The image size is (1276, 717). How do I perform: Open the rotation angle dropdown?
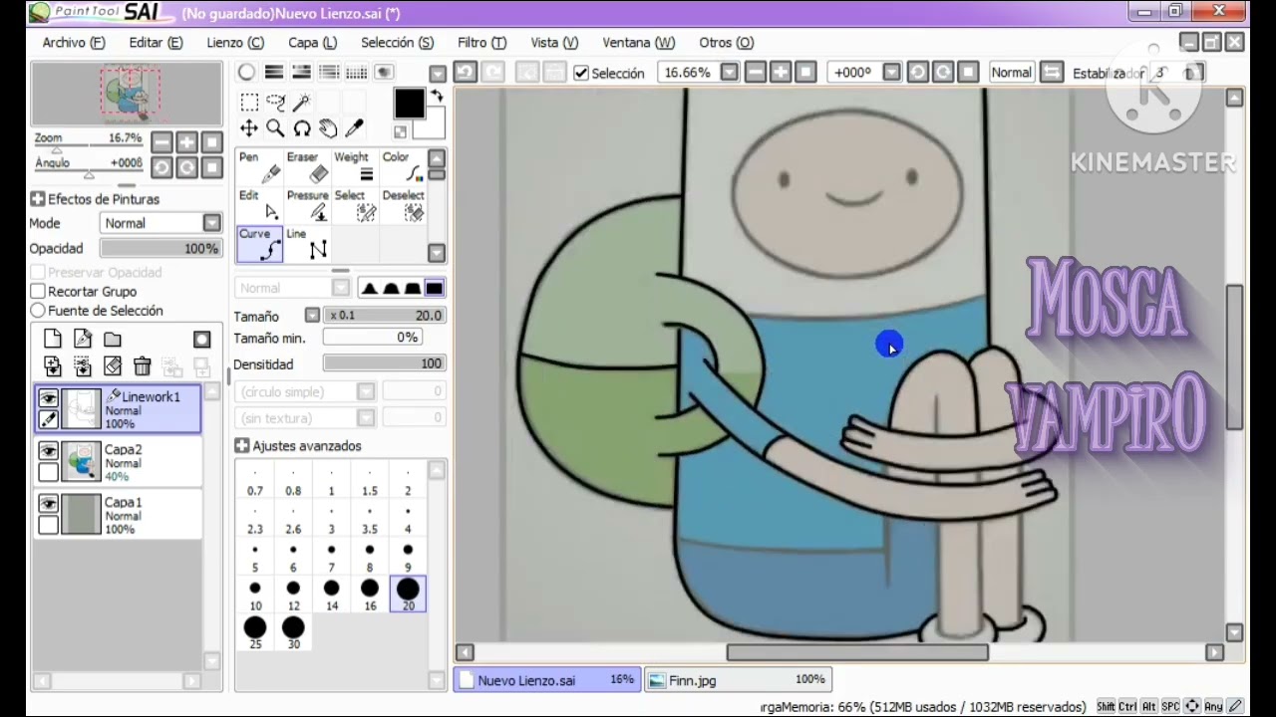point(891,73)
